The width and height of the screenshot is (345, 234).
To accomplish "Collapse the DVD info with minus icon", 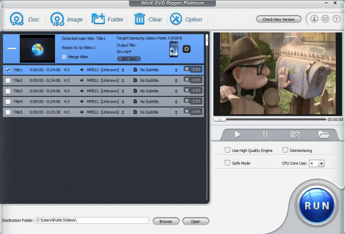I will (x=11, y=48).
